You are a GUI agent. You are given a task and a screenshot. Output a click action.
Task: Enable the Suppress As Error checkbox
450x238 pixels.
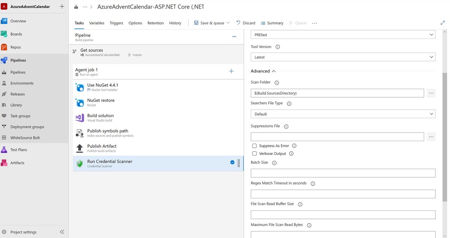click(x=255, y=146)
